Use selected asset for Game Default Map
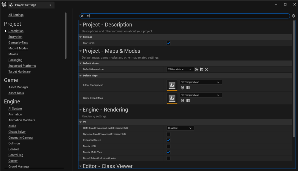Screen dimensions: 298x171 click(183, 101)
